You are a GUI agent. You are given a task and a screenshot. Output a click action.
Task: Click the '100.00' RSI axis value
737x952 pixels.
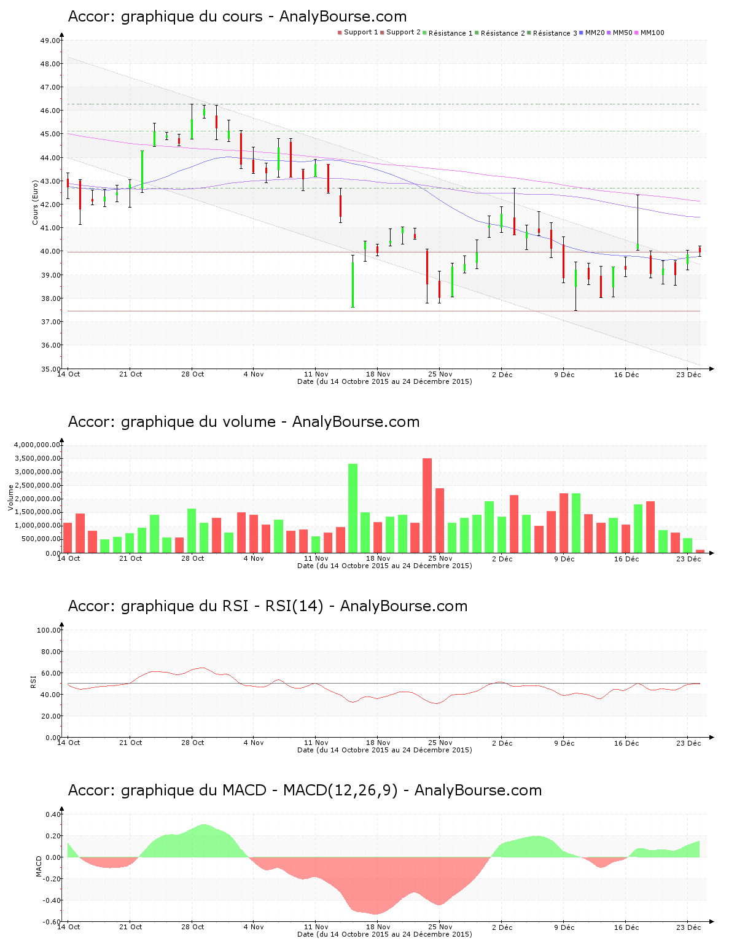(x=49, y=630)
